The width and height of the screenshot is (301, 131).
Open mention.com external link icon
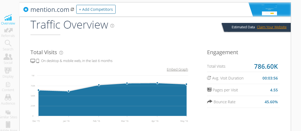coord(72,9)
